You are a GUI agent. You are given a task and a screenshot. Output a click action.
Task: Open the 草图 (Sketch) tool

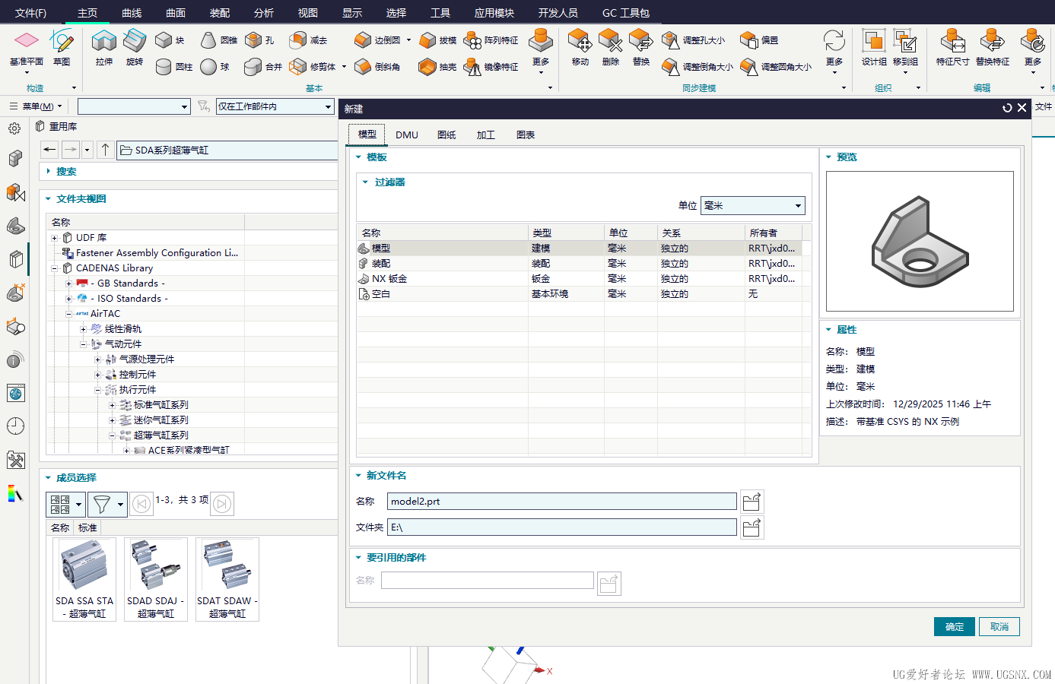(x=62, y=42)
